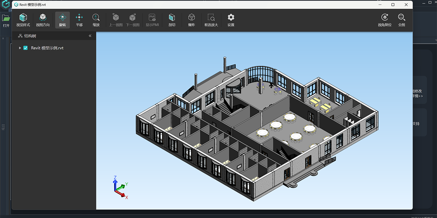Click the 3D building model in viewport

pos(255,131)
